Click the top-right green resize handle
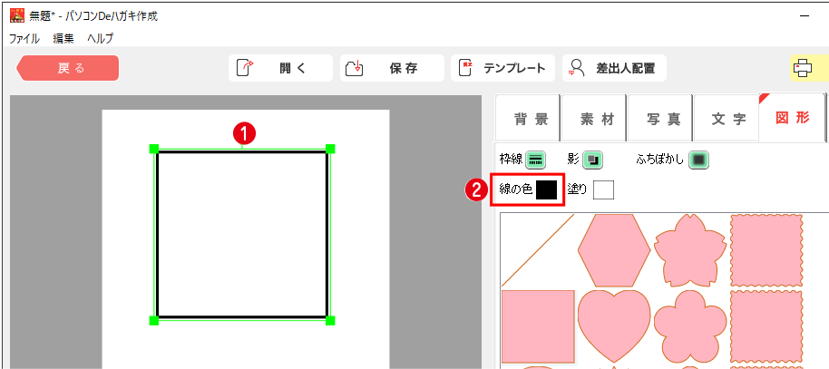829x369 pixels. (330, 149)
